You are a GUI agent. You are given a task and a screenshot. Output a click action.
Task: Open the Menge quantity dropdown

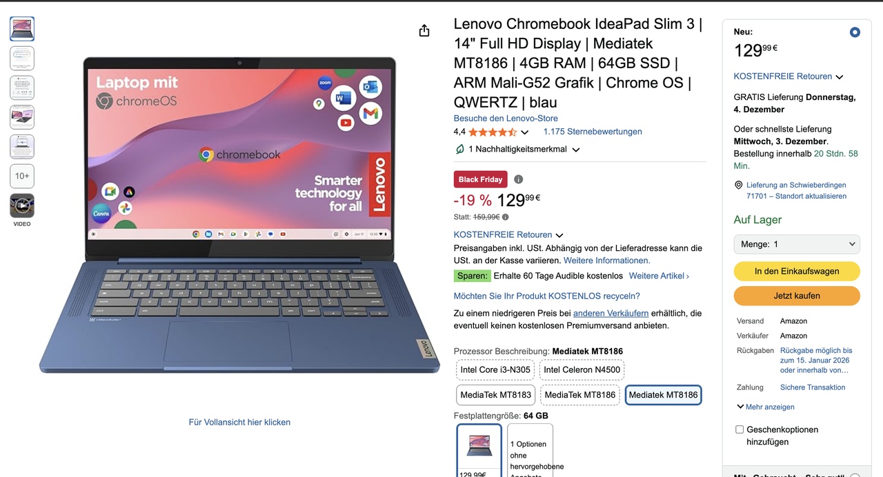[797, 244]
